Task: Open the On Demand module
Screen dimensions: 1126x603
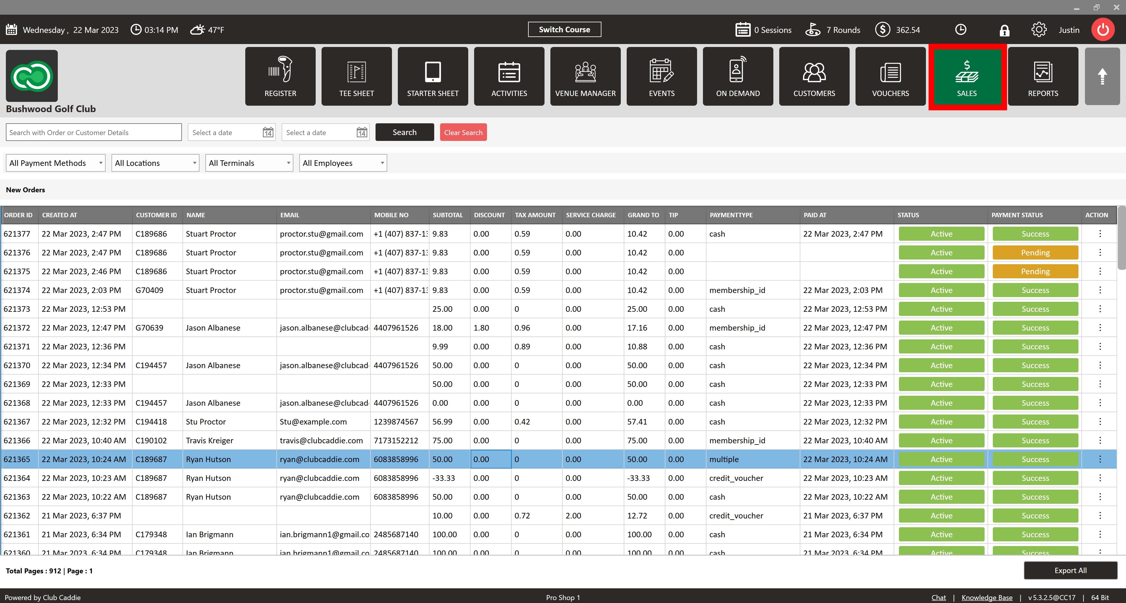Action: pos(738,77)
